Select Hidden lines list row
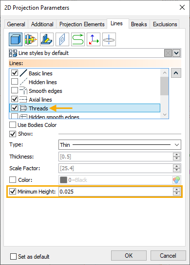190x265 pixels. point(85,82)
